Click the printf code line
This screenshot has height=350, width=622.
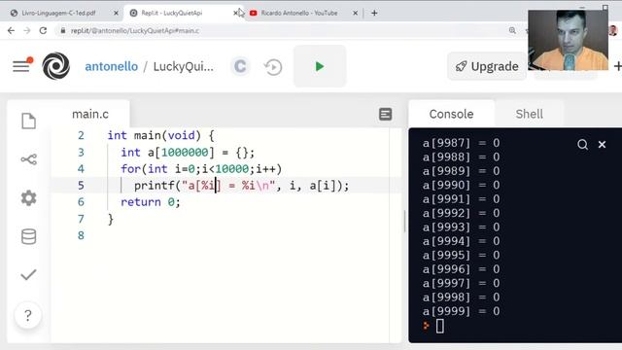pyautogui.click(x=241, y=186)
